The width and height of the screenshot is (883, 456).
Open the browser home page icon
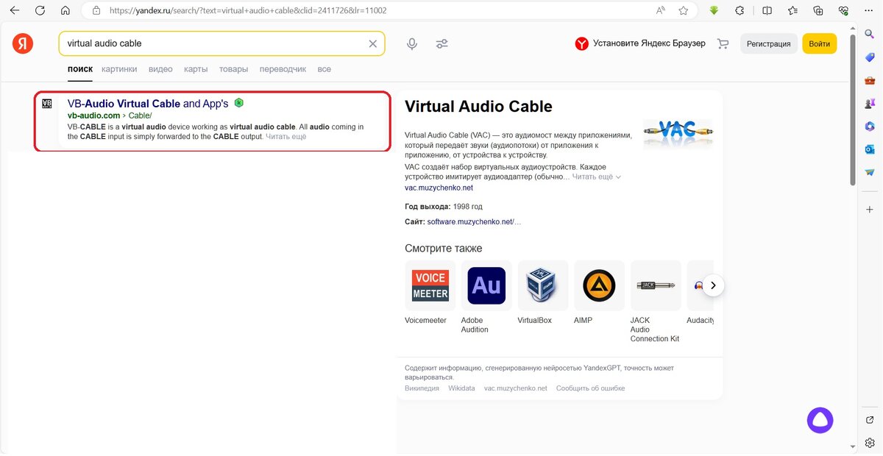pos(65,11)
